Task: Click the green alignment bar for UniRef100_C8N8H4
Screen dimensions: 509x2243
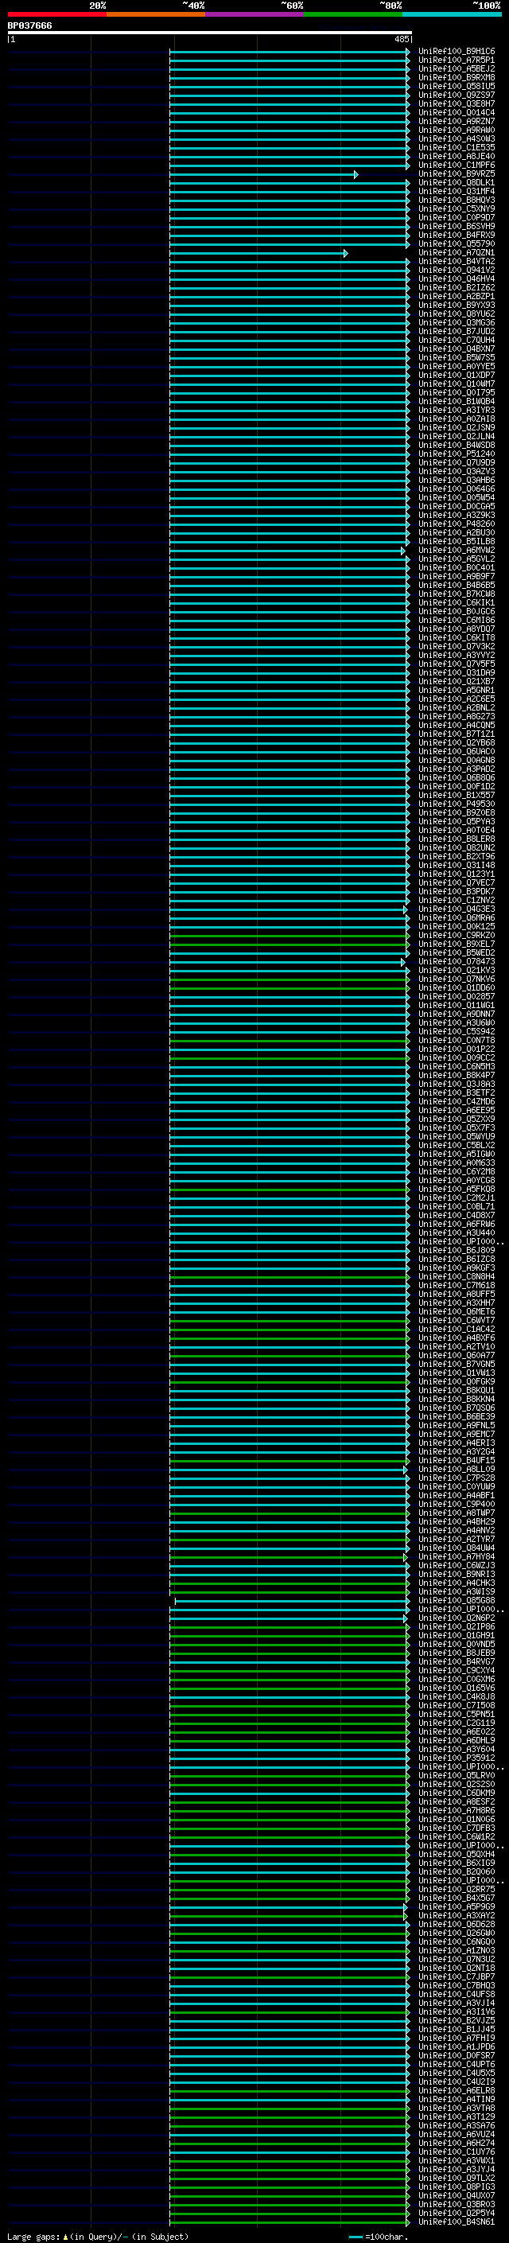Action: click(289, 1277)
